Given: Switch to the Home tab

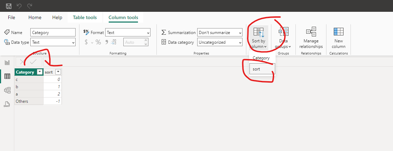Looking at the screenshot, I should coord(35,17).
